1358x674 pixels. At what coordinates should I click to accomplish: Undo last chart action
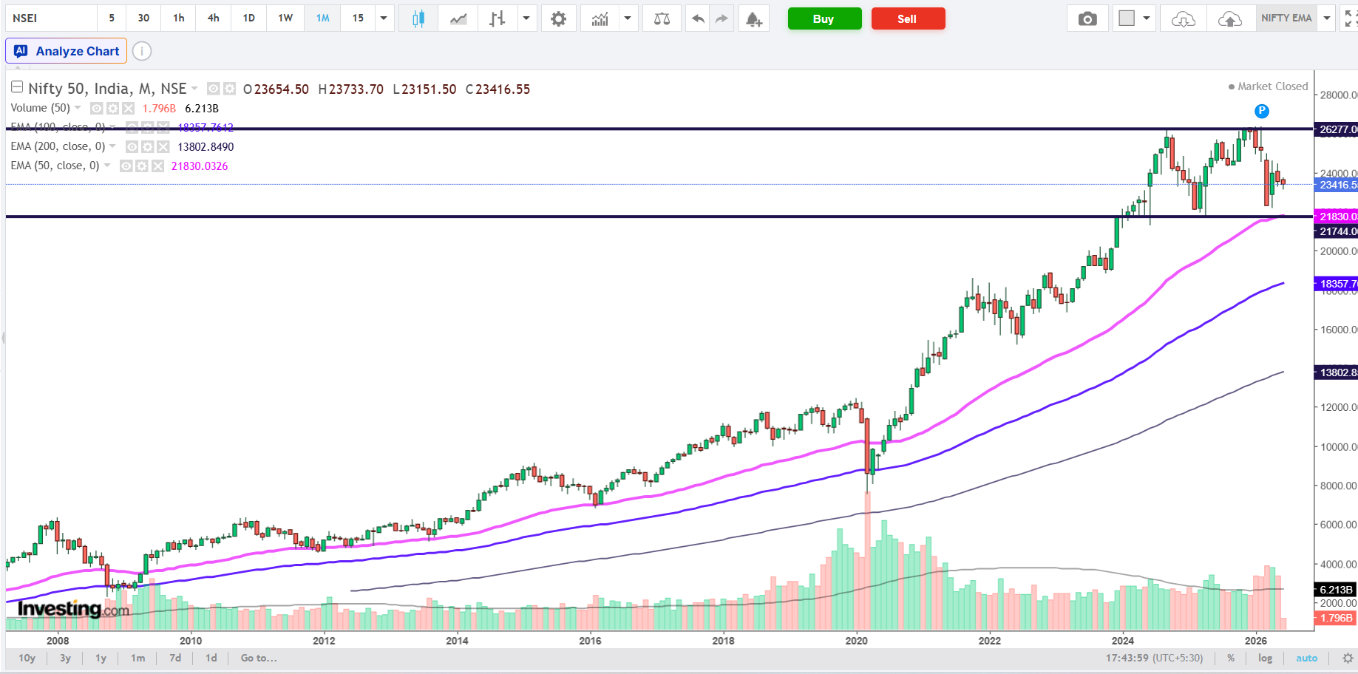click(698, 18)
